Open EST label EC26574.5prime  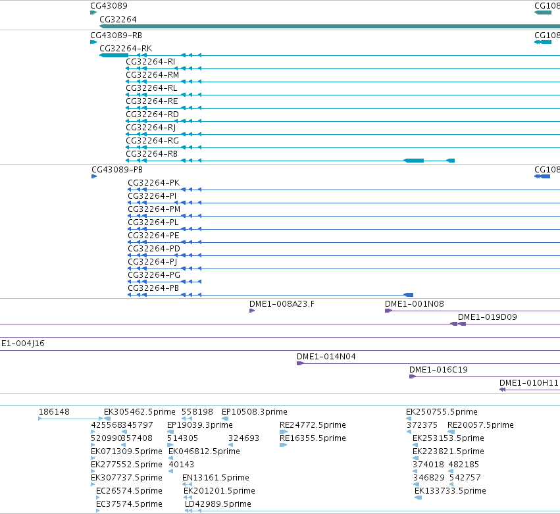129,491
